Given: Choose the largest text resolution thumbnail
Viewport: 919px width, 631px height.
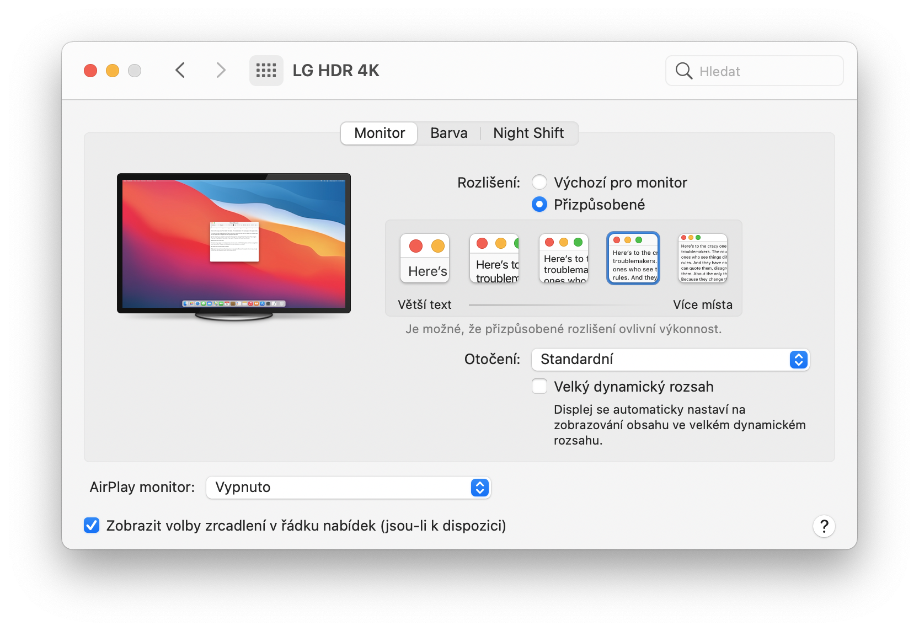Looking at the screenshot, I should (x=425, y=258).
